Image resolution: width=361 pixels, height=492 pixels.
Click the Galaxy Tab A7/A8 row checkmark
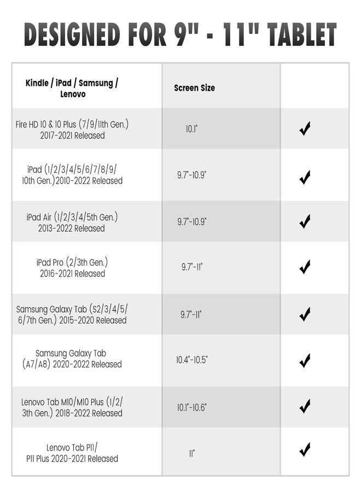click(305, 360)
